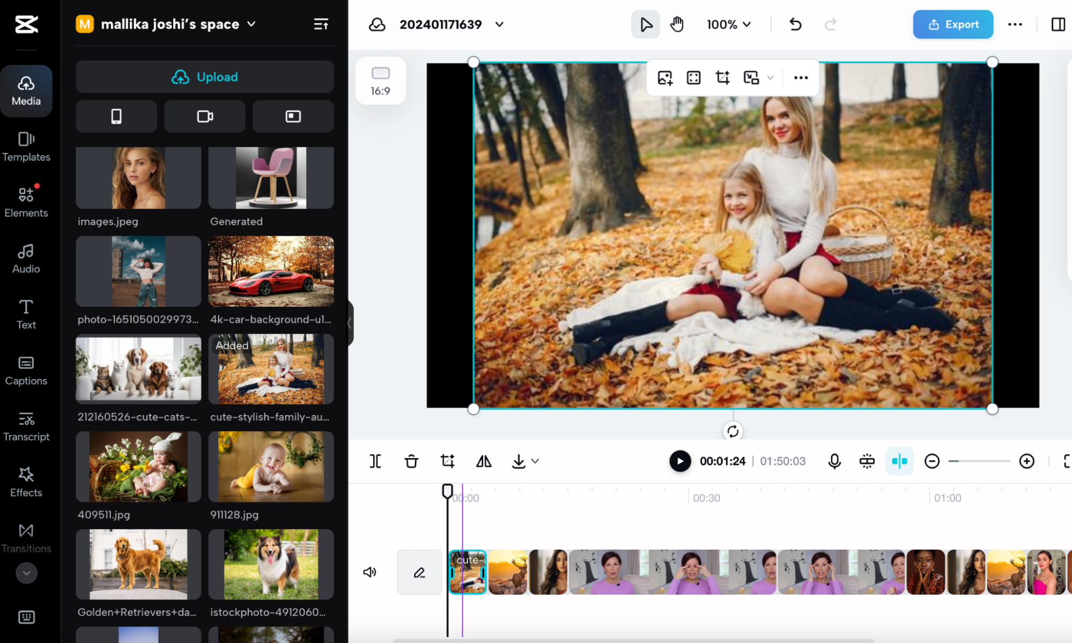Click the Upload button

point(204,77)
